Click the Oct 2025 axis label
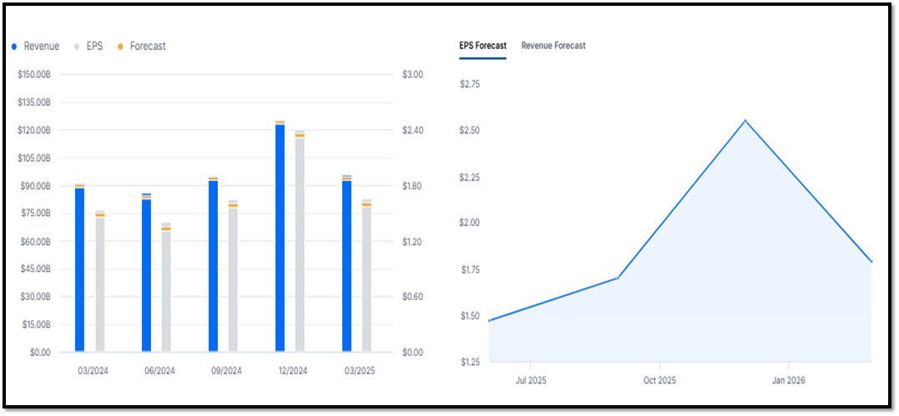 click(x=660, y=380)
